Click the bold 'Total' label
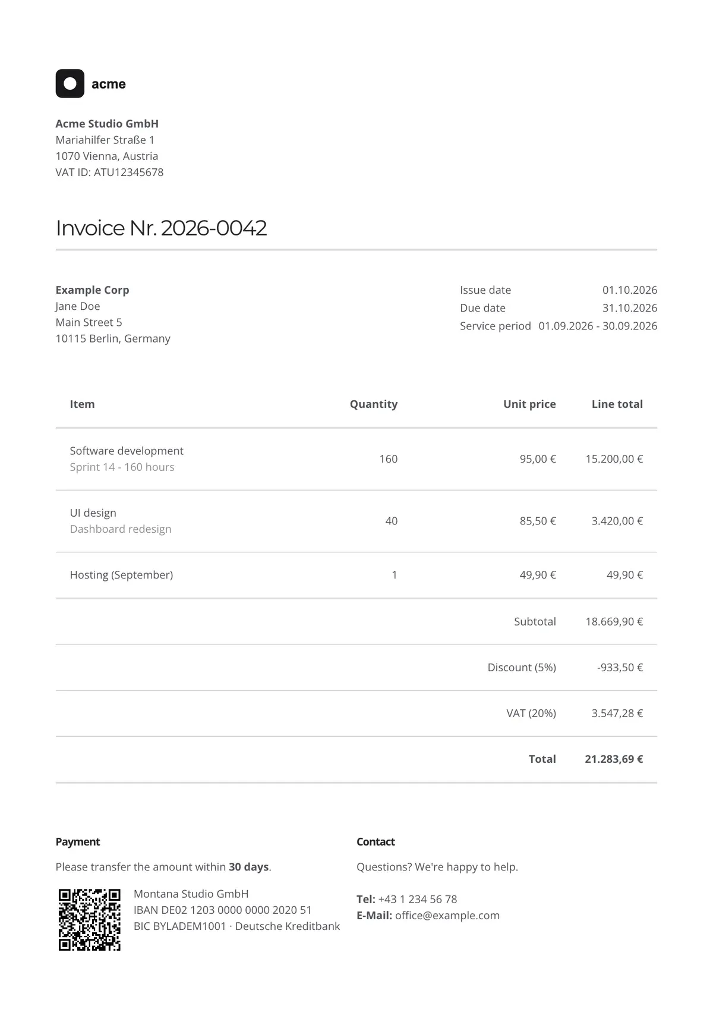Image resolution: width=713 pixels, height=1009 pixels. coord(542,759)
